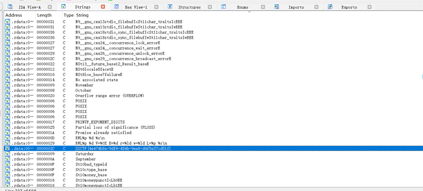The height and width of the screenshot is (191, 423).
Task: Click string icon beside NSt6locale5facetE row
Action: click(7, 69)
